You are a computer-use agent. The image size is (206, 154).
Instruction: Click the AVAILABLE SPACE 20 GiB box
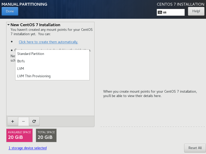click(20, 135)
